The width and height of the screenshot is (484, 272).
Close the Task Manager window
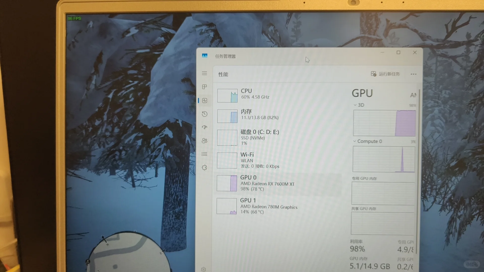415,52
